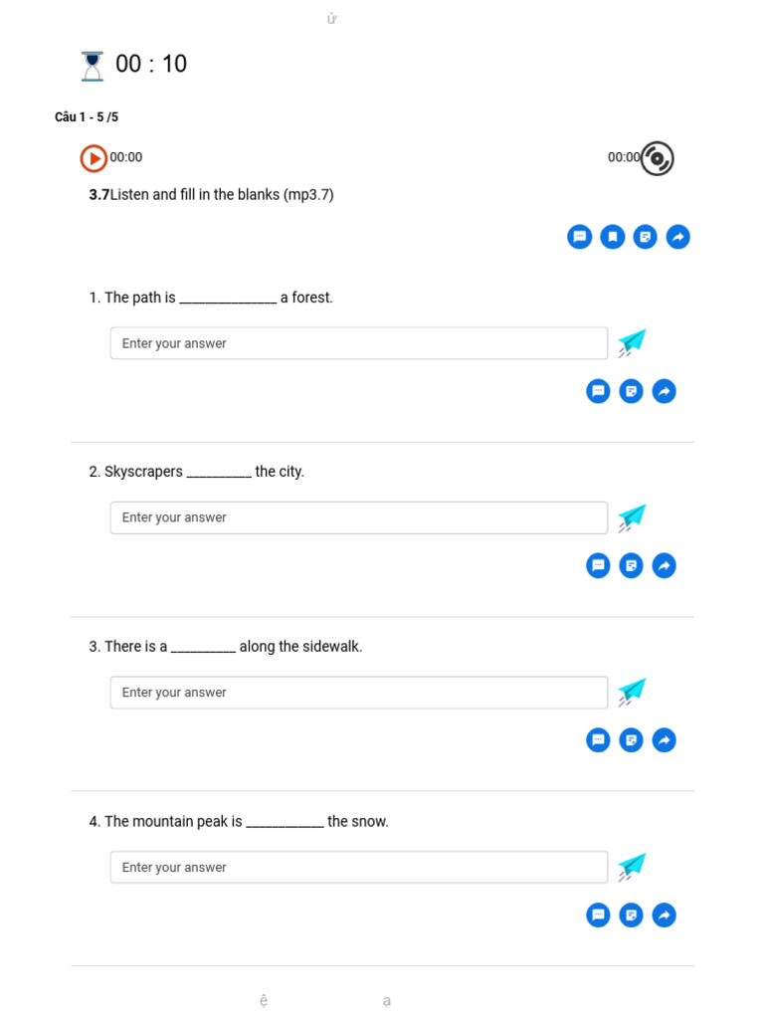The height and width of the screenshot is (1019, 764).
Task: Type in question 1 answer field
Action: pyautogui.click(x=358, y=343)
